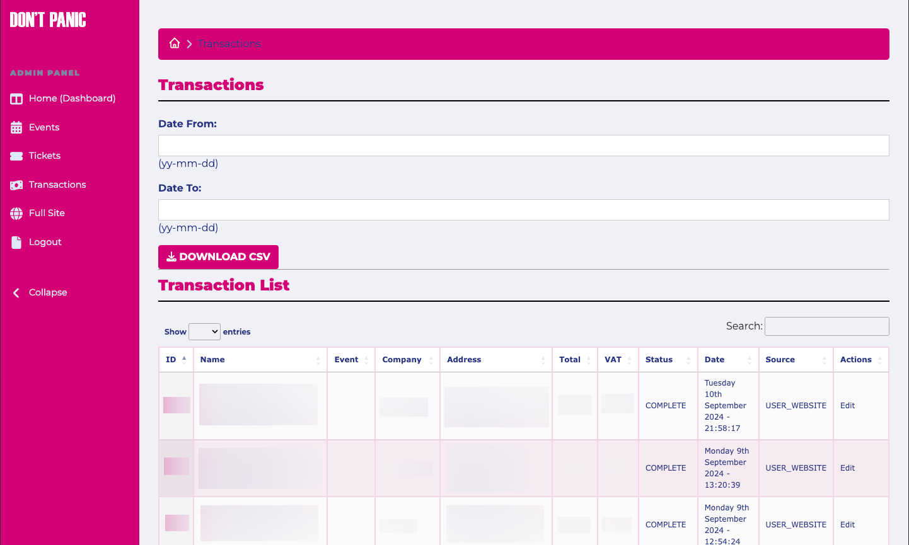Image resolution: width=909 pixels, height=545 pixels.
Task: Select the Home (Dashboard) icon in sidebar
Action: 16,98
